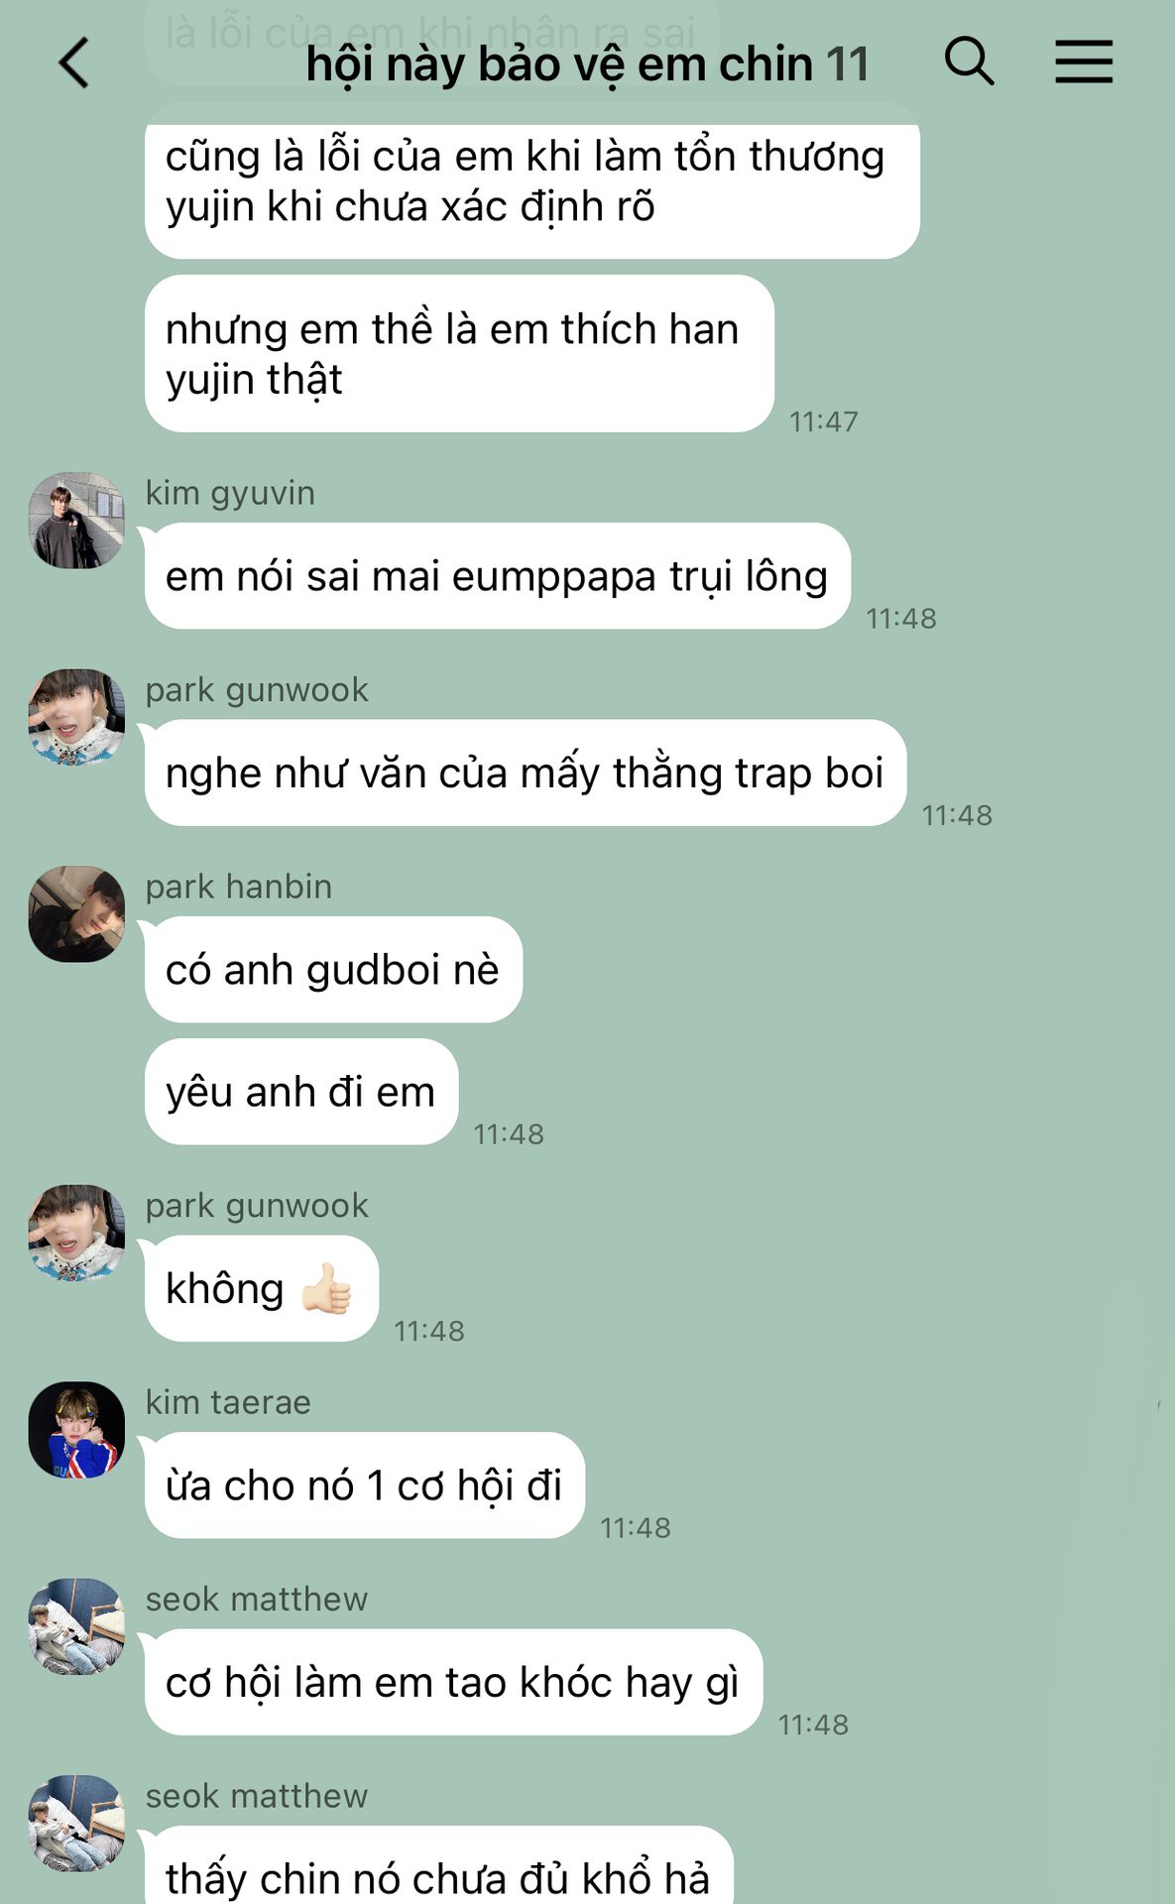Tap the 'yêu anh đi em' bubble
Image resolution: width=1175 pixels, height=1904 pixels.
click(301, 1092)
